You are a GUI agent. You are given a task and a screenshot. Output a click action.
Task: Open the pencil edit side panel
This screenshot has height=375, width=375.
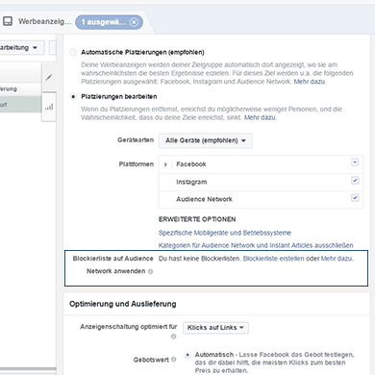click(x=49, y=77)
